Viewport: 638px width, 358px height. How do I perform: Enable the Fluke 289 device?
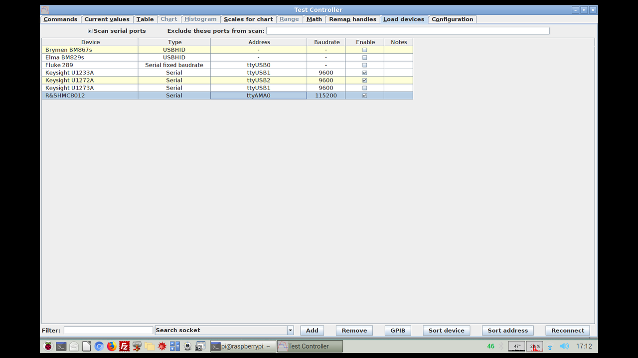coord(364,65)
